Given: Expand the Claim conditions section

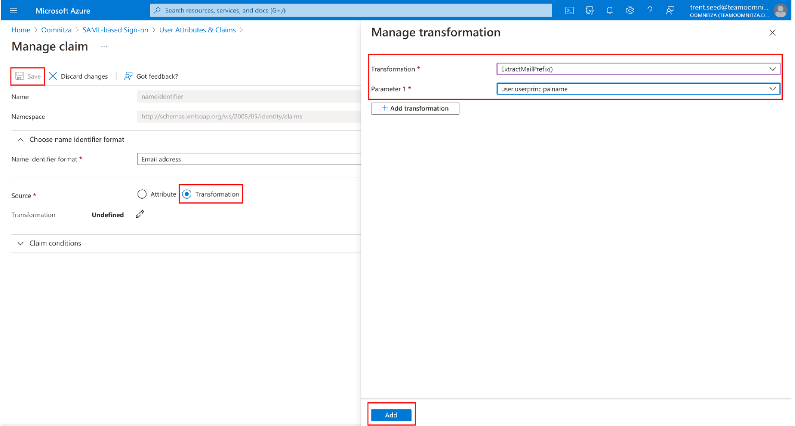Looking at the screenshot, I should tap(21, 244).
